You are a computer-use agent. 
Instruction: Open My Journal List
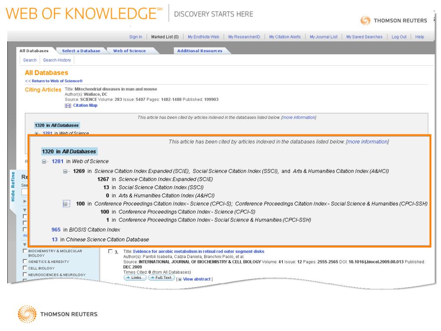pyautogui.click(x=323, y=37)
